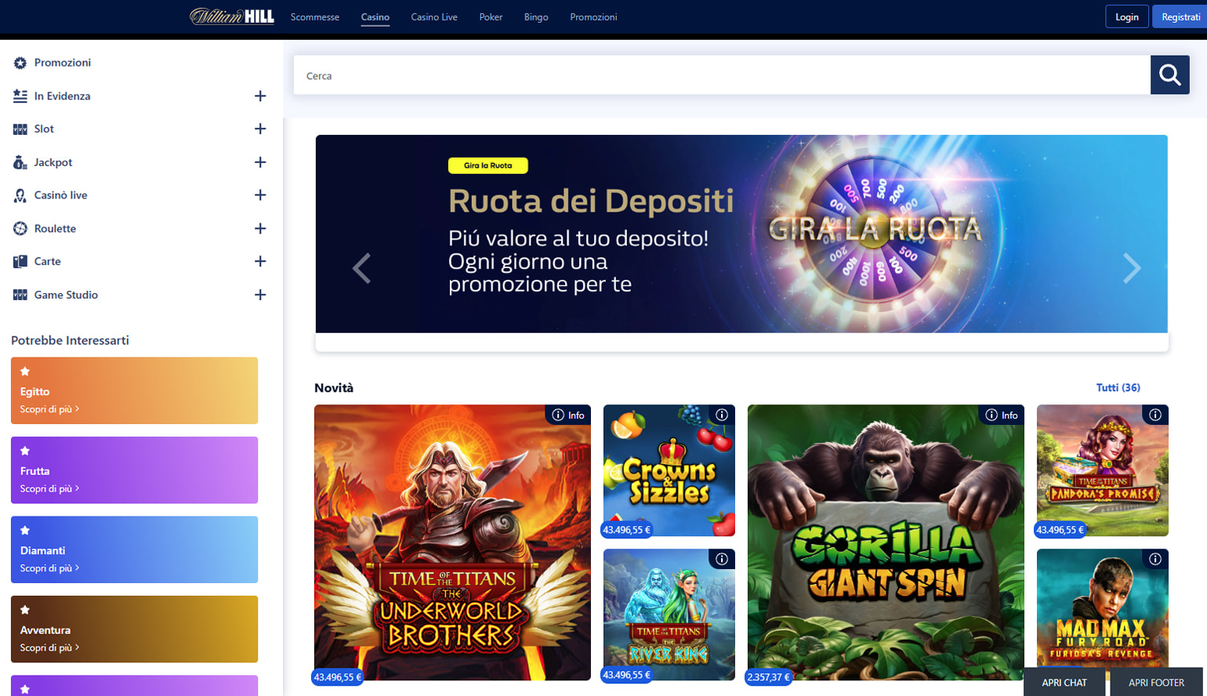Open info icon on Crowns & Sizzles

(x=721, y=415)
